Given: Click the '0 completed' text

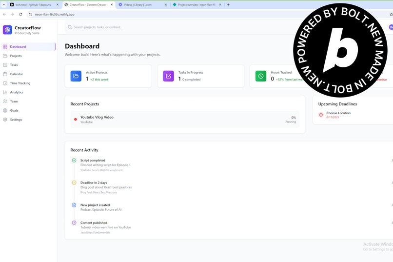Looking at the screenshot, I should [x=191, y=80].
